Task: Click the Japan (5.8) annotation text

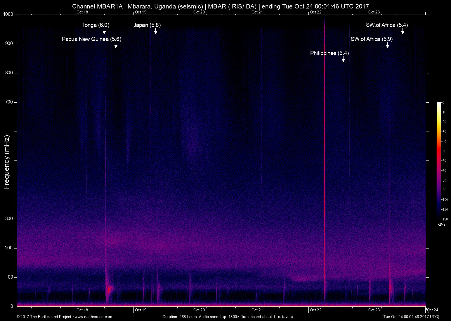Action: (147, 25)
